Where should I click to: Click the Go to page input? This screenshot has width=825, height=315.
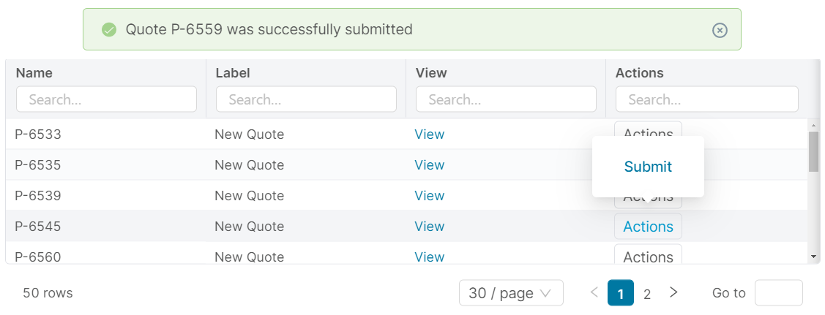[778, 293]
